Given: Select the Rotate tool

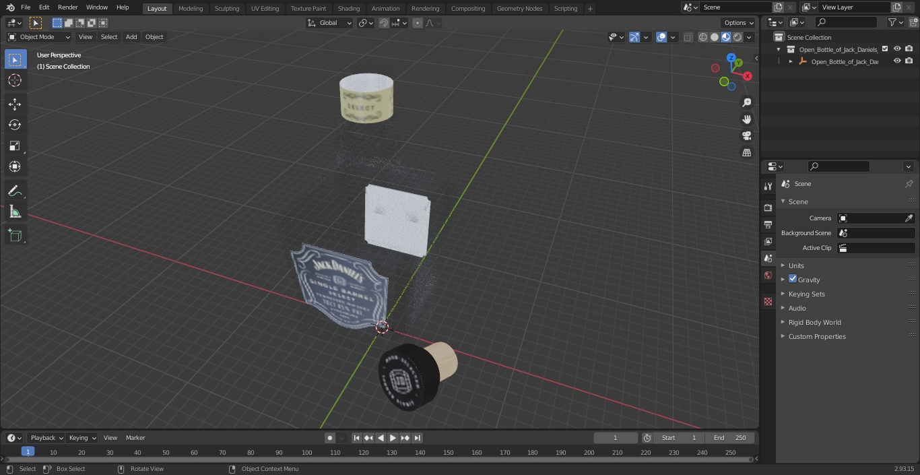Looking at the screenshot, I should point(15,125).
